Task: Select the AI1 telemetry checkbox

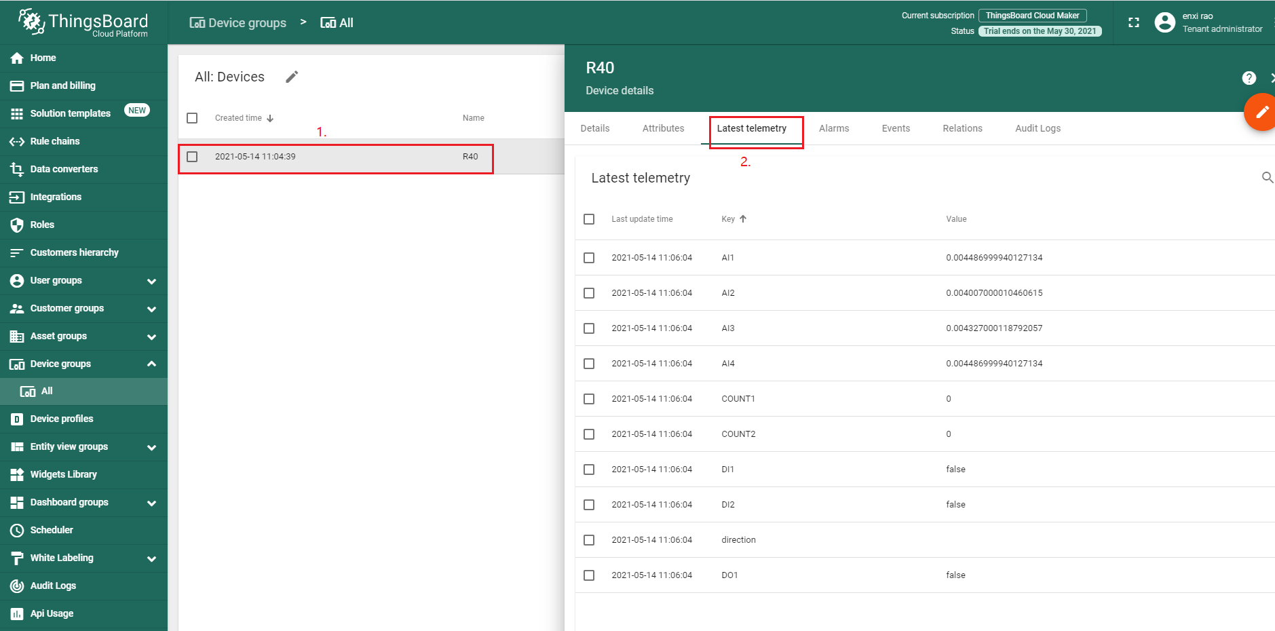Action: pos(589,258)
